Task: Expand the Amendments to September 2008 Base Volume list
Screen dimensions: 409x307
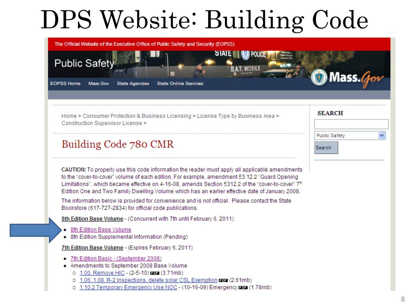Action: [x=128, y=265]
